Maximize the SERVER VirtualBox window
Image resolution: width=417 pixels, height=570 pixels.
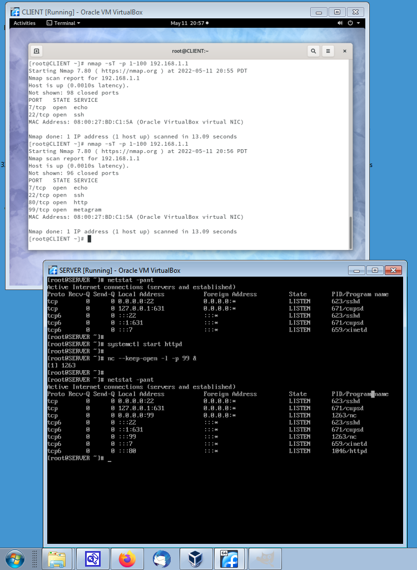coord(375,270)
